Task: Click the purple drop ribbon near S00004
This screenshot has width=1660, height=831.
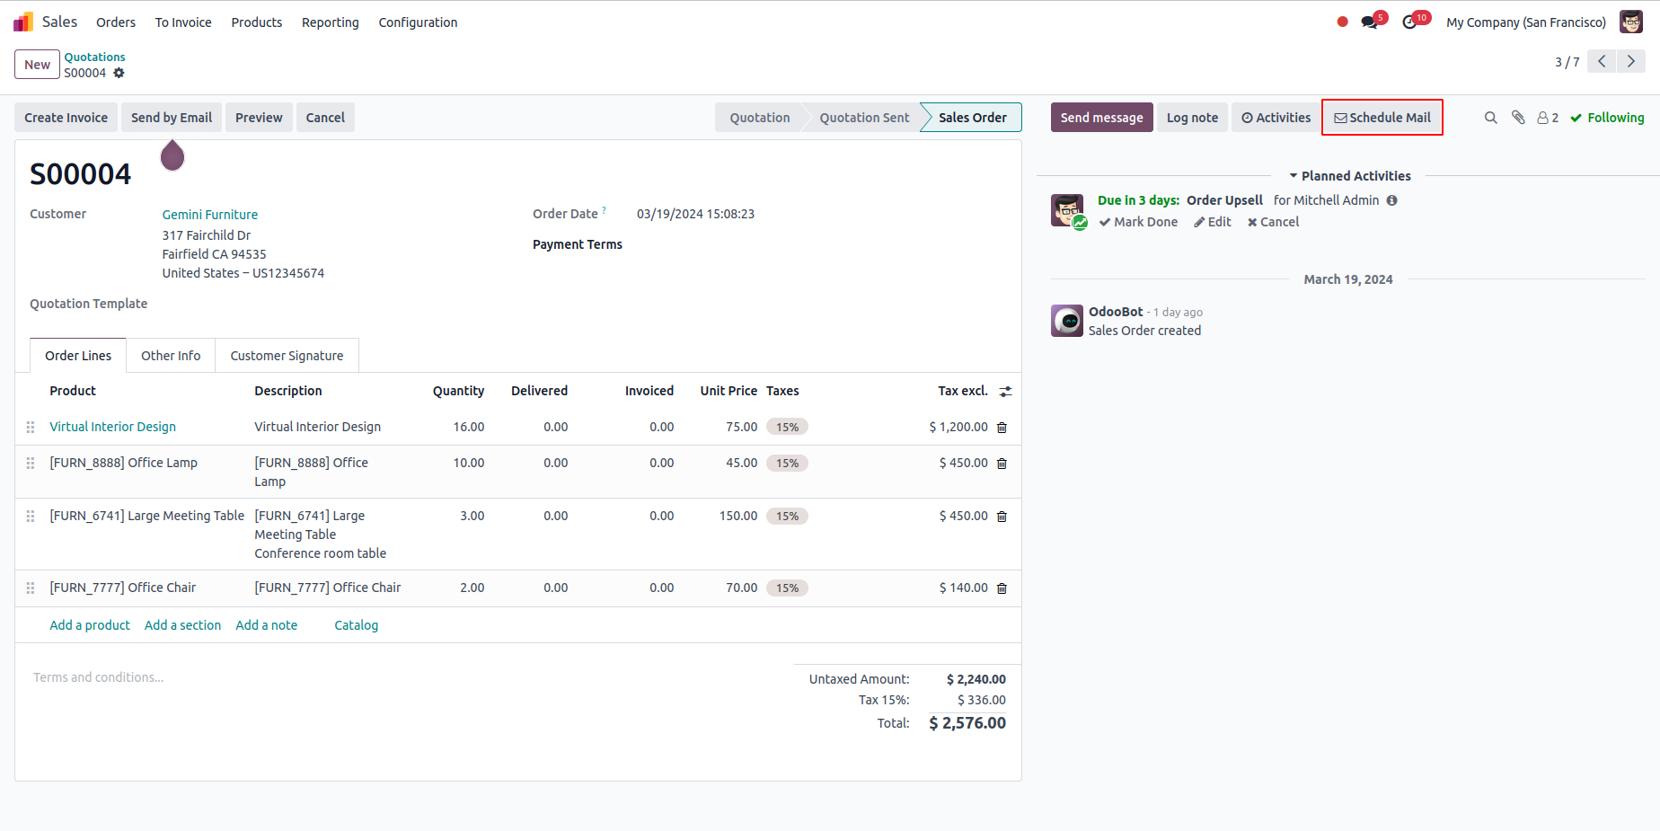Action: click(x=172, y=156)
